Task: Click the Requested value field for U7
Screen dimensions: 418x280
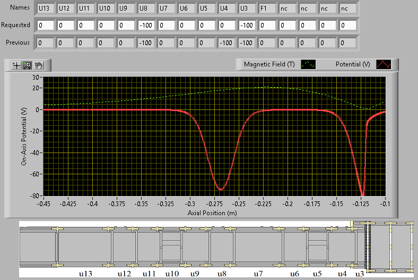Action: pos(167,26)
